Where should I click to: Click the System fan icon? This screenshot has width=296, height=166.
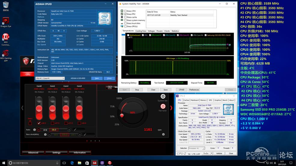pyautogui.click(x=163, y=96)
